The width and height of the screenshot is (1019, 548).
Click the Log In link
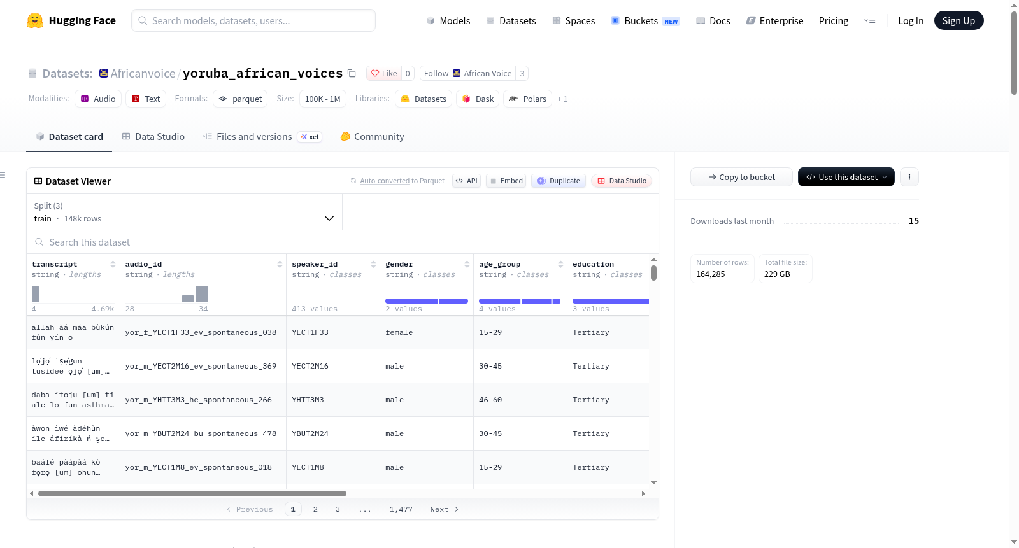click(x=911, y=20)
